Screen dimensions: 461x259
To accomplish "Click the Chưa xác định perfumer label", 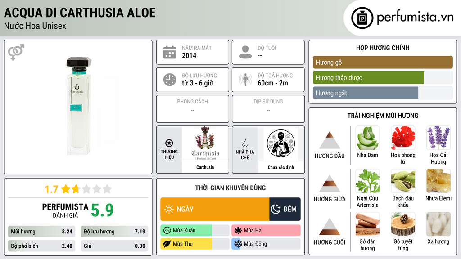I will tap(281, 167).
